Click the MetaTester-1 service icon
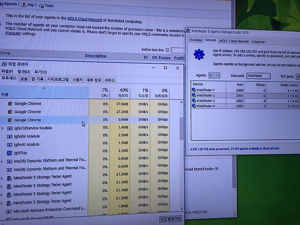This screenshot has width=300, height=225. (x=194, y=90)
